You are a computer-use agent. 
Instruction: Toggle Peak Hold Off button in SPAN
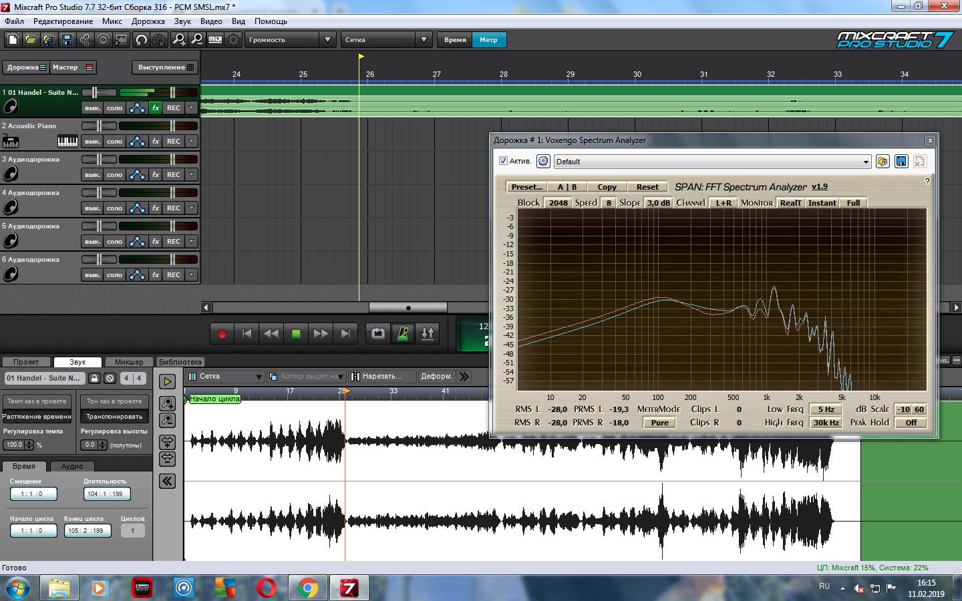click(x=911, y=423)
